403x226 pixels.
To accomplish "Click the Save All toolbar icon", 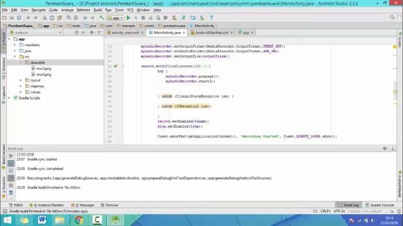I will pyautogui.click(x=11, y=18).
